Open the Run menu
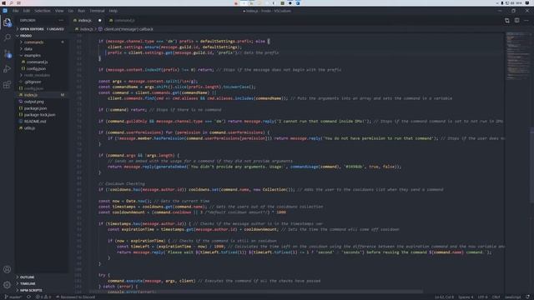Viewport: 534px width, 300px height. coord(81,11)
